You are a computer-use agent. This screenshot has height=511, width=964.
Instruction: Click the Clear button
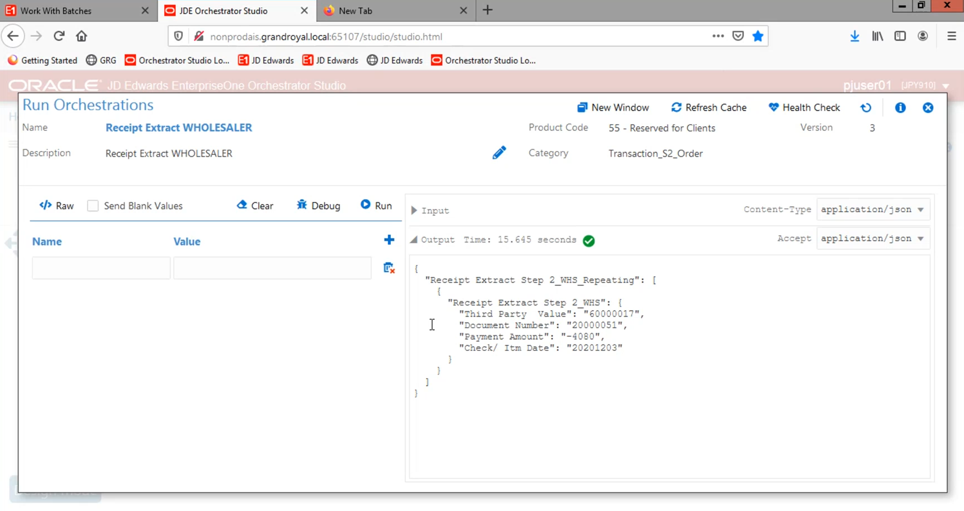coord(255,205)
